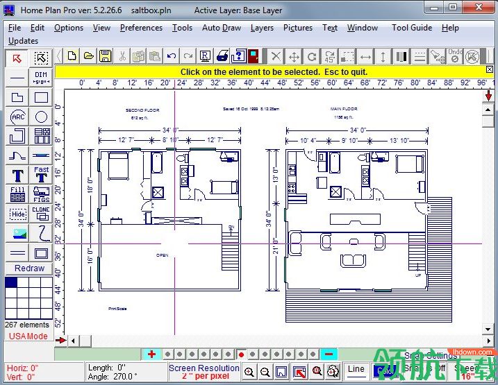Select the ARC drawing tool
The width and height of the screenshot is (498, 385).
point(17,117)
